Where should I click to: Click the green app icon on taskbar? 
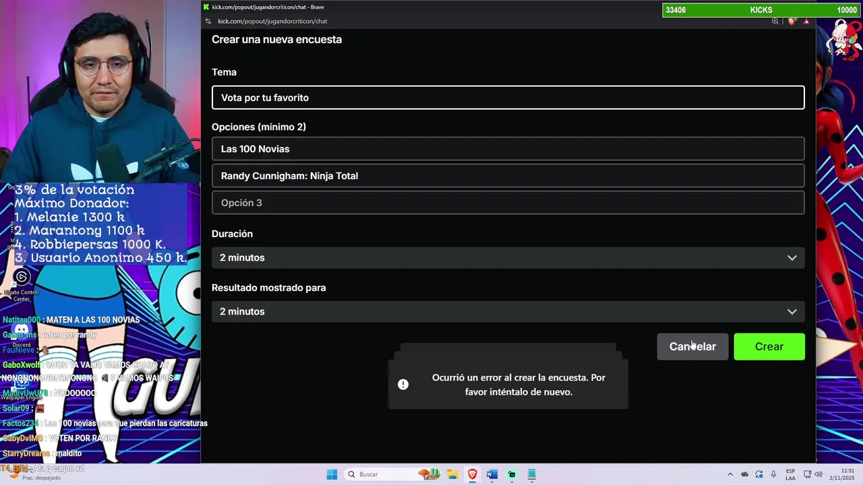pos(512,474)
